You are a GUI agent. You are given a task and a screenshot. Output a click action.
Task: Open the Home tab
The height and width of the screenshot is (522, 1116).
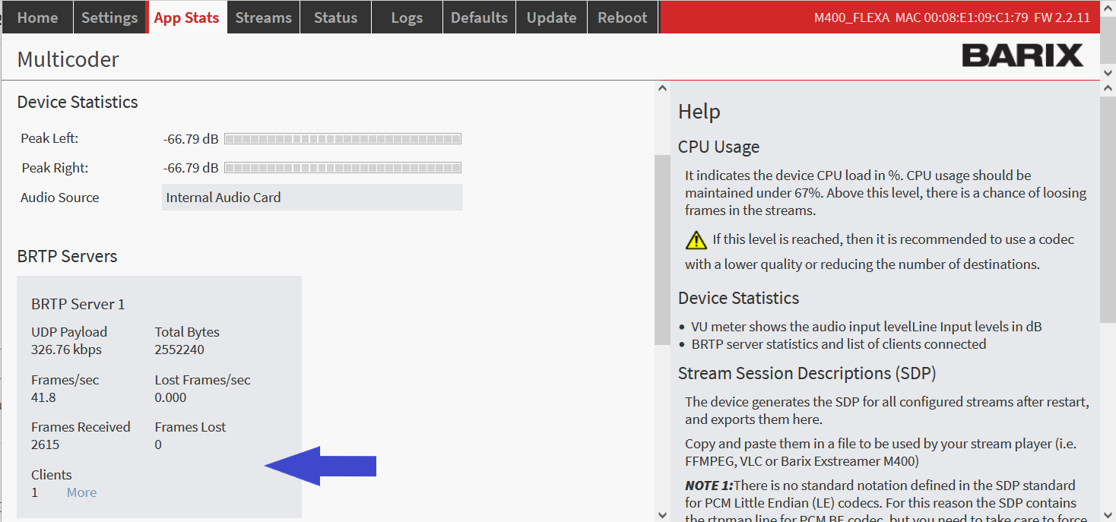click(x=37, y=17)
